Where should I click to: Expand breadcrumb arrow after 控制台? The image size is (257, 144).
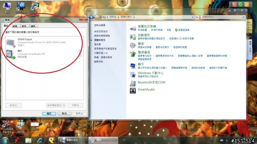pyautogui.click(x=118, y=17)
